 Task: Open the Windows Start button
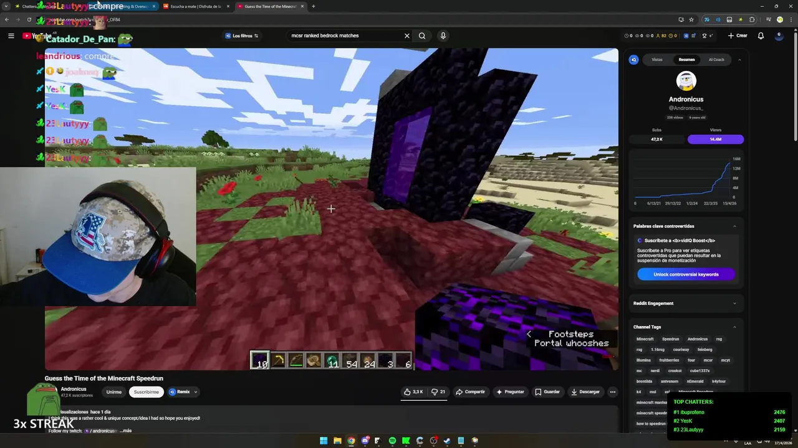324,441
